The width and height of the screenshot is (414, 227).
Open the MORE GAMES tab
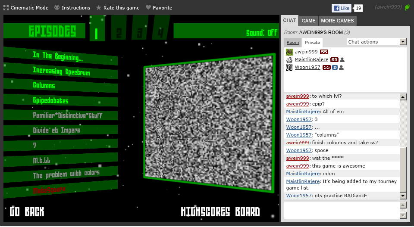click(x=337, y=21)
